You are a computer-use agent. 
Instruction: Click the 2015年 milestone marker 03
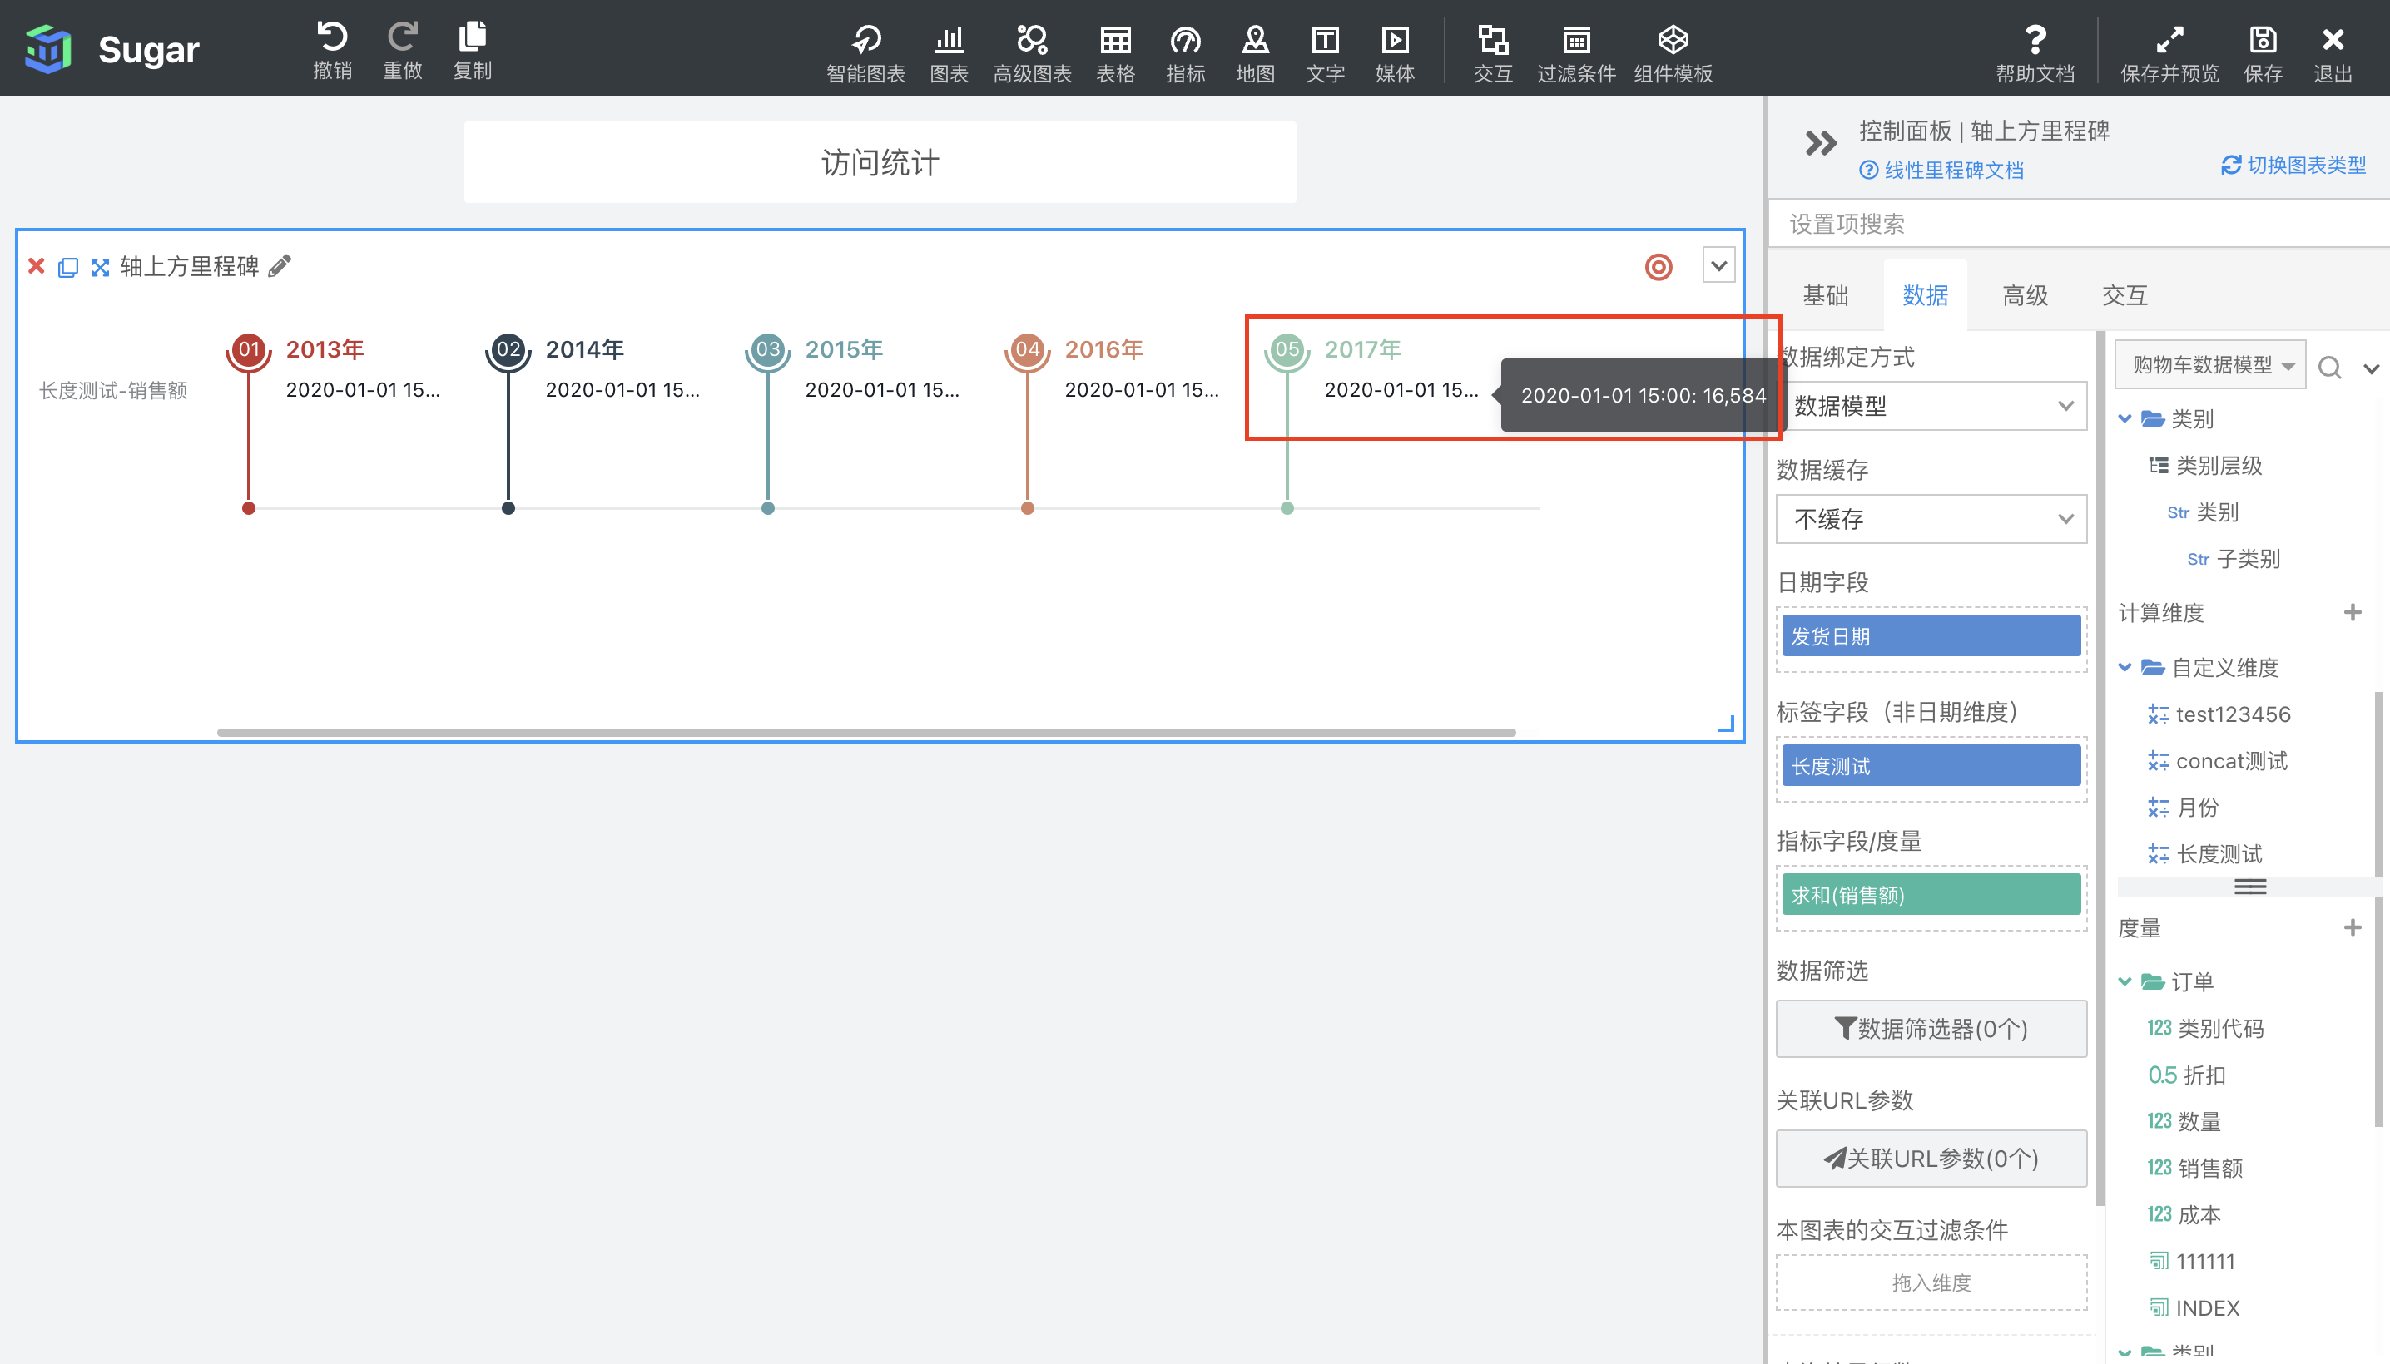[767, 349]
